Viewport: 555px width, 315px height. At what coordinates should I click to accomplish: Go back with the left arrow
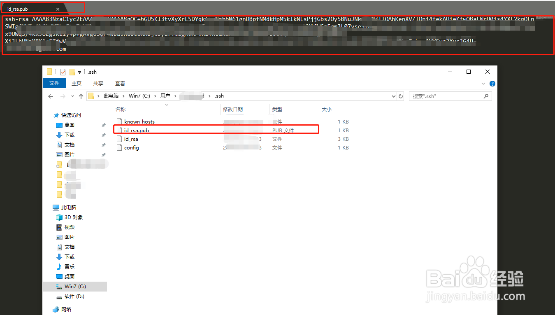tap(51, 96)
